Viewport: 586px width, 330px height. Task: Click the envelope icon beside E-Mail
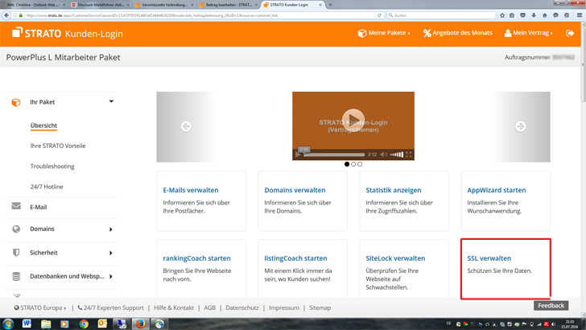pyautogui.click(x=16, y=206)
